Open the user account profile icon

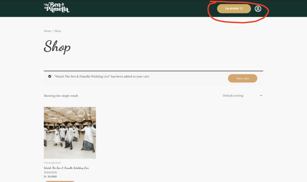258,9
